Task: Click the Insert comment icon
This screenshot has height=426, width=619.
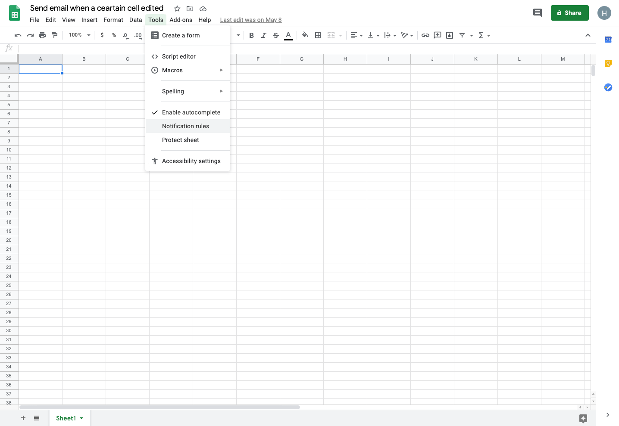Action: tap(438, 35)
